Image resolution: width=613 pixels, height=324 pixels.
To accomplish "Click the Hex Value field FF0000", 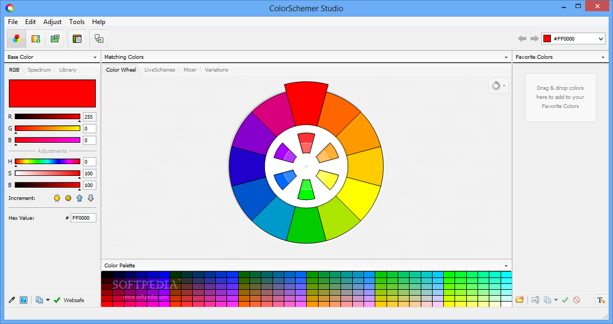I will click(84, 218).
